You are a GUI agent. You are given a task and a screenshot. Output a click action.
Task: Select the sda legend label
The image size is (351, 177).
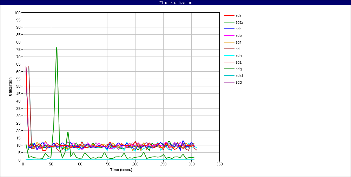pos(238,62)
